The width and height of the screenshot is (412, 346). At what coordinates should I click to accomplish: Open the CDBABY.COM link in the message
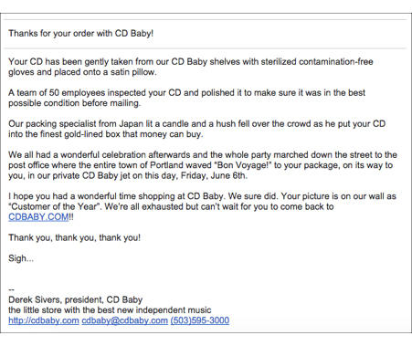[x=38, y=217]
